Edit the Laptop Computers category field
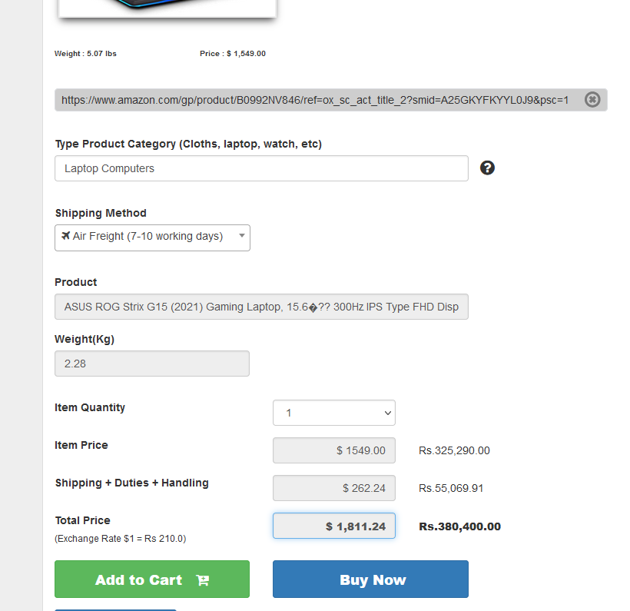The image size is (630, 611). [x=261, y=168]
